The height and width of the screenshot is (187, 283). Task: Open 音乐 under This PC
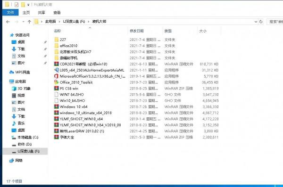coord(21,123)
